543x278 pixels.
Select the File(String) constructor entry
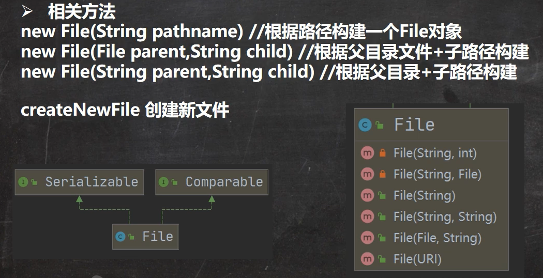(x=424, y=196)
